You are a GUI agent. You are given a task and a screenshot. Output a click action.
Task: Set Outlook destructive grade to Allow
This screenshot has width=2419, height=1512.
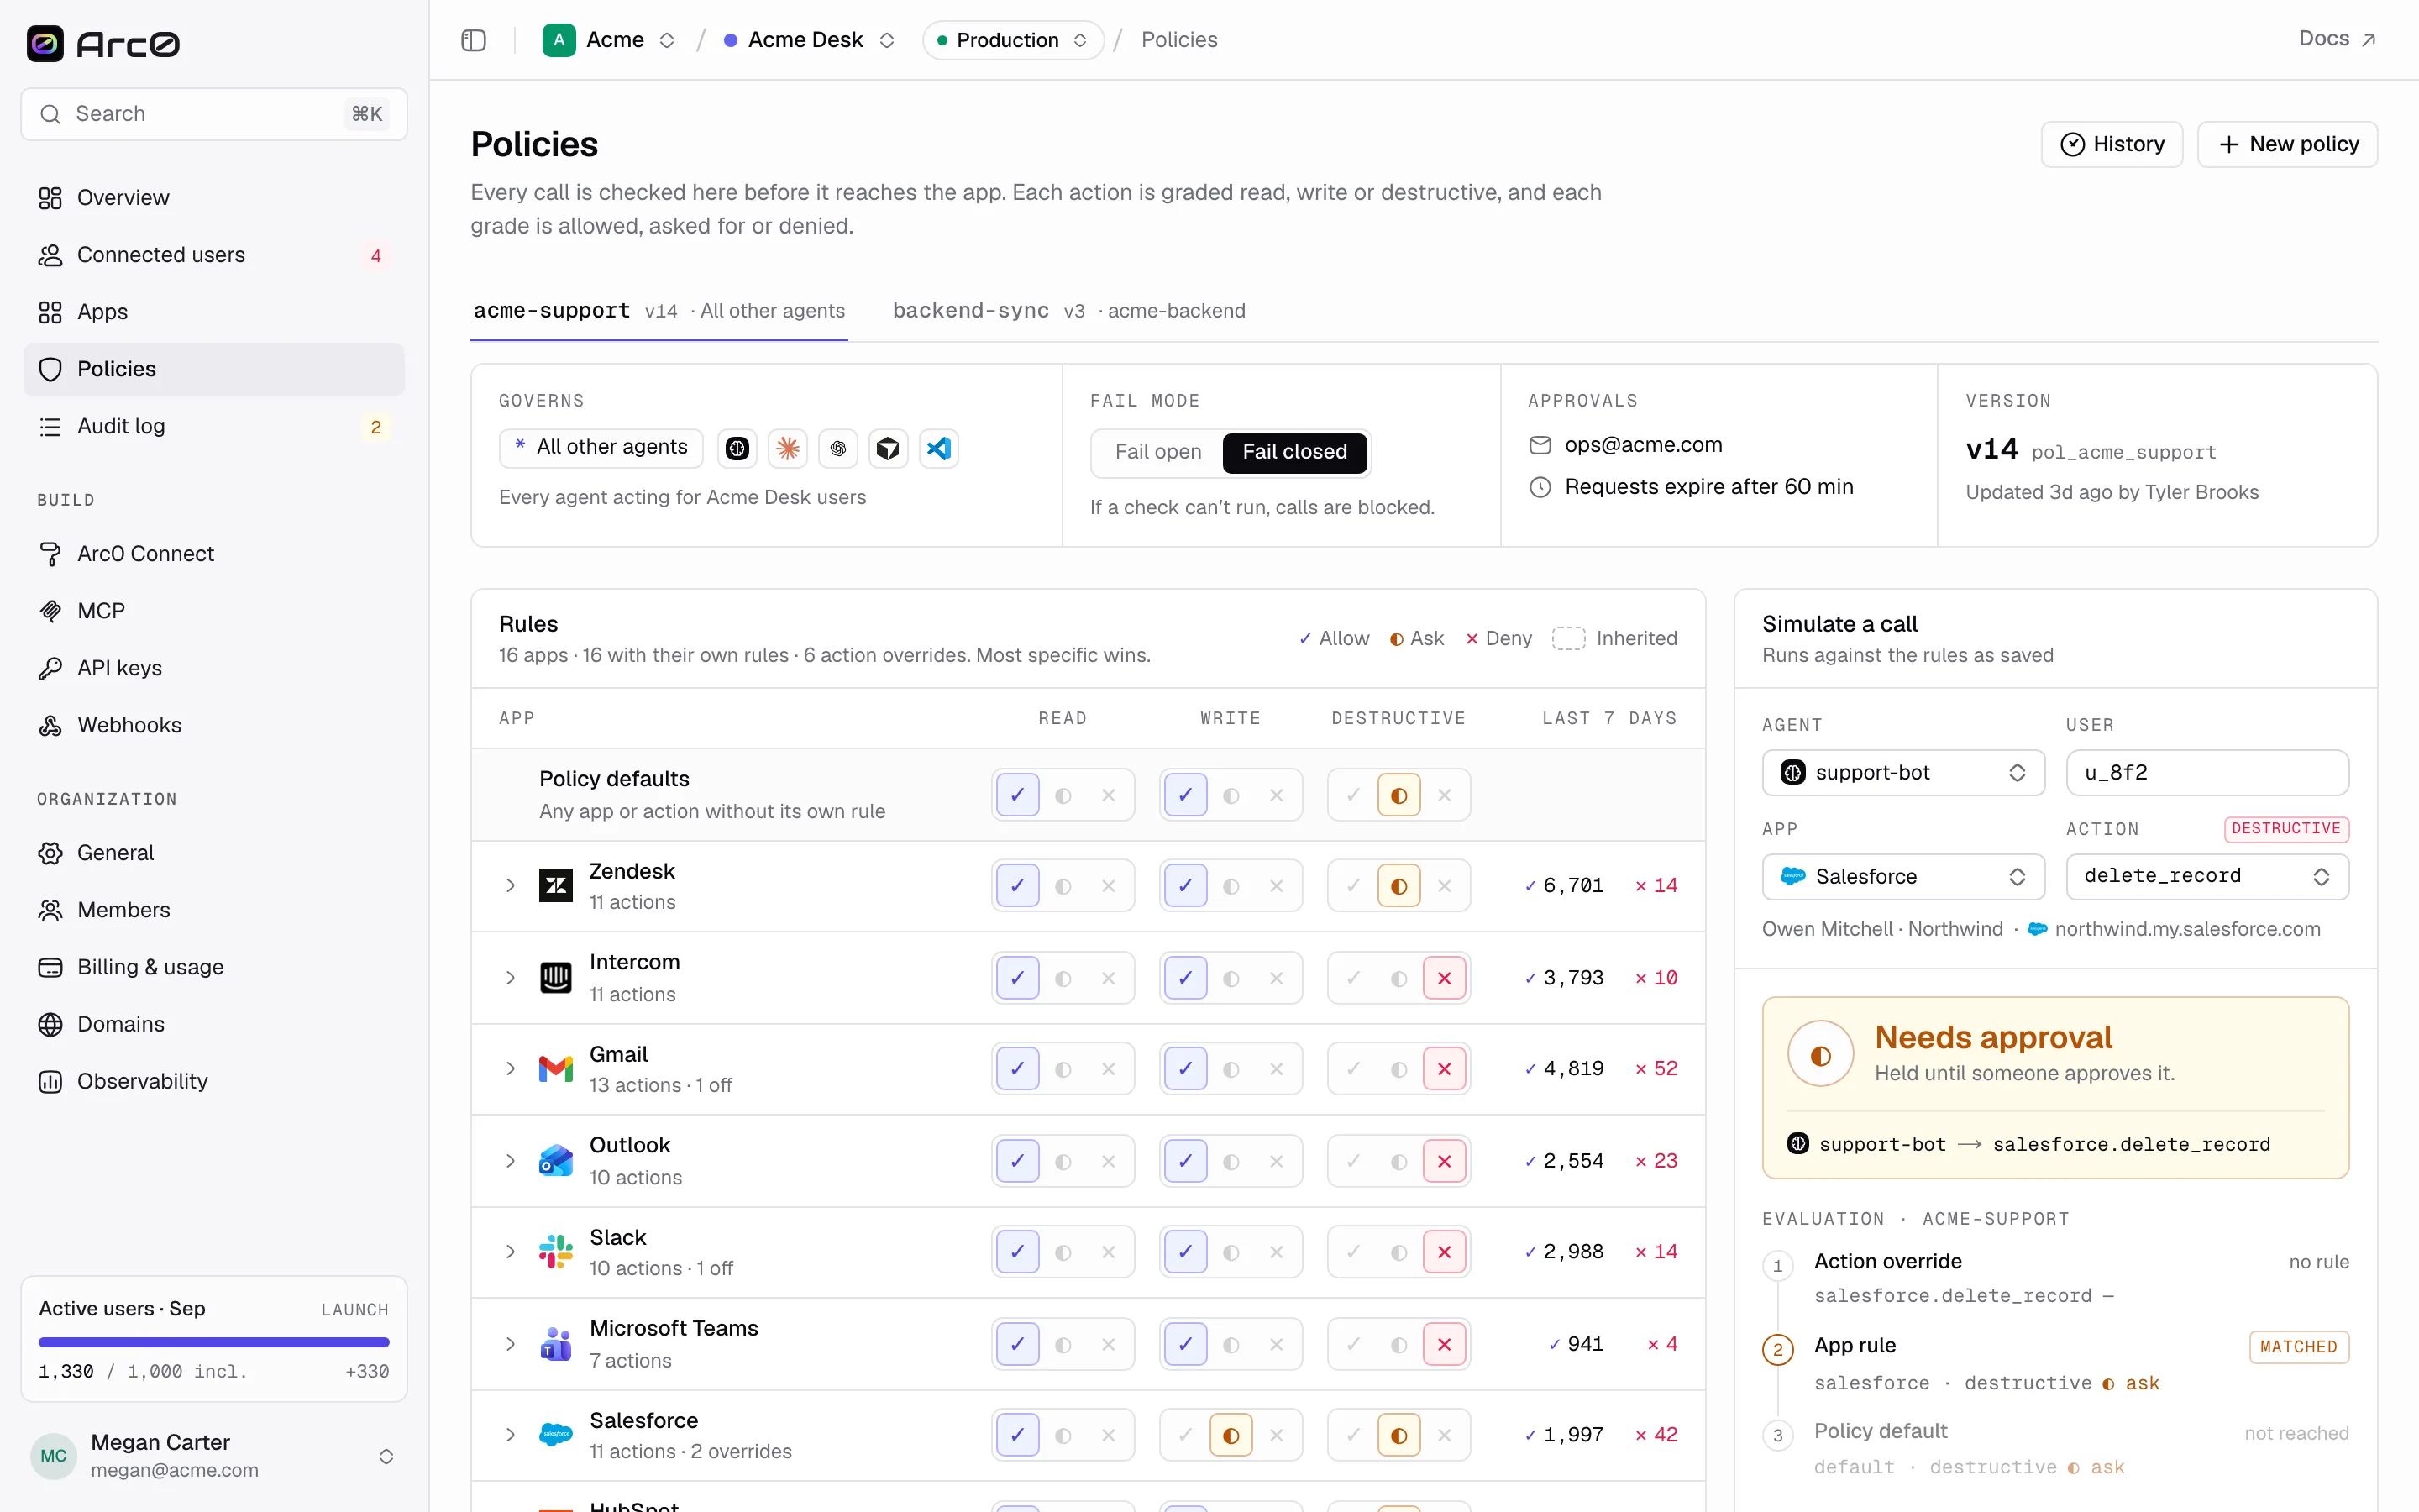tap(1353, 1161)
